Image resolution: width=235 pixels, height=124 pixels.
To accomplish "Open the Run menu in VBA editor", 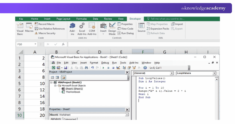I will (x=114, y=63).
